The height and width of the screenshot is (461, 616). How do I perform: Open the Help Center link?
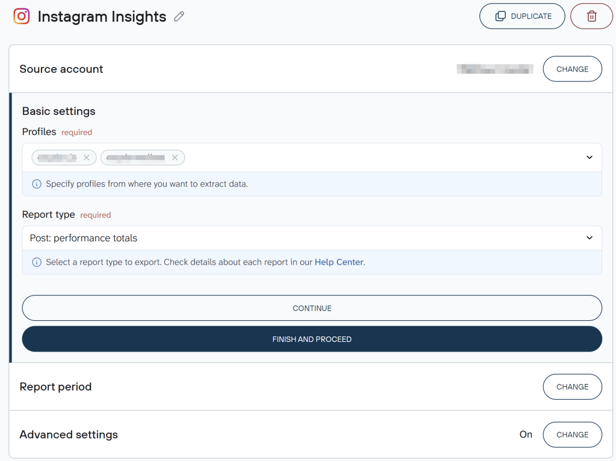(x=339, y=262)
